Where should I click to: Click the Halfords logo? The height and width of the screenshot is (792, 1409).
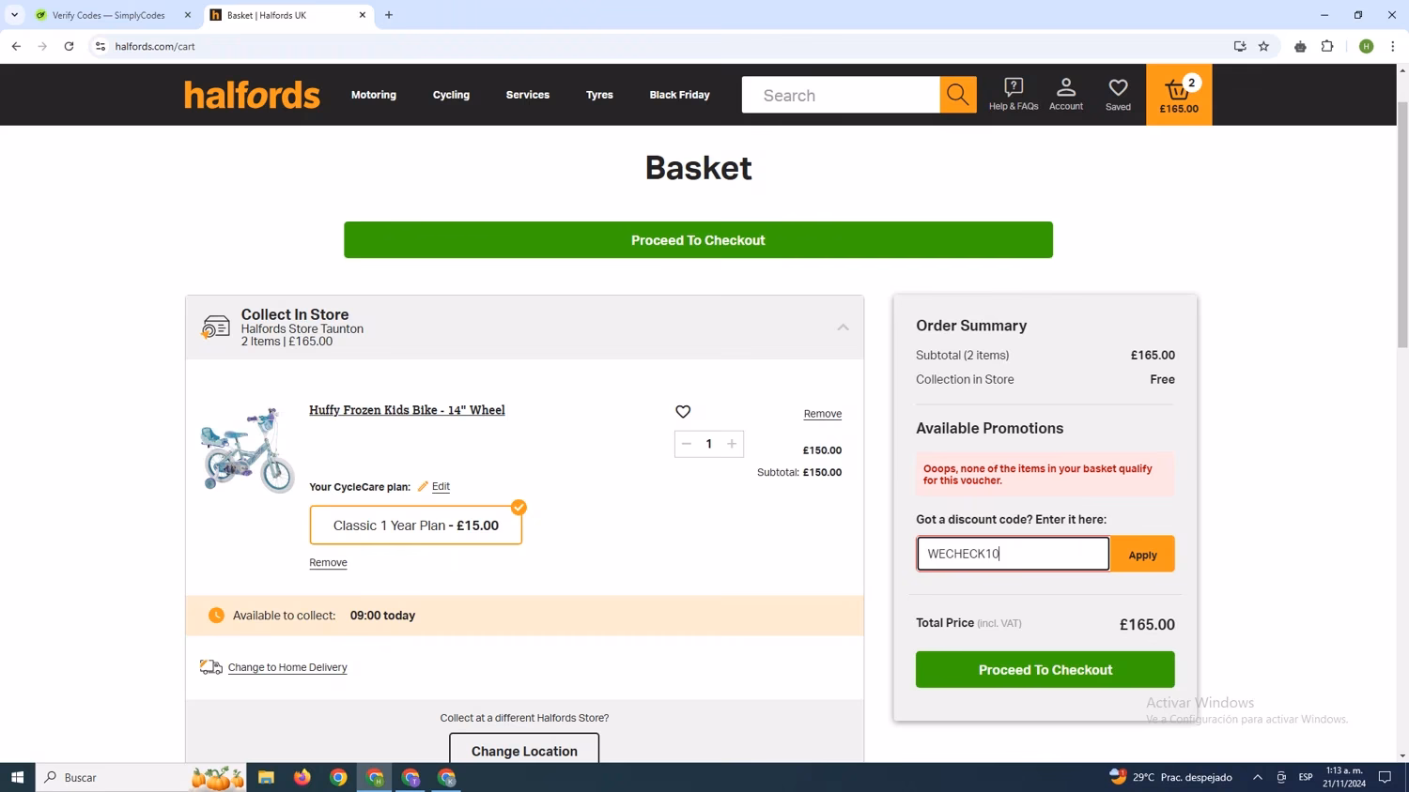pyautogui.click(x=252, y=94)
